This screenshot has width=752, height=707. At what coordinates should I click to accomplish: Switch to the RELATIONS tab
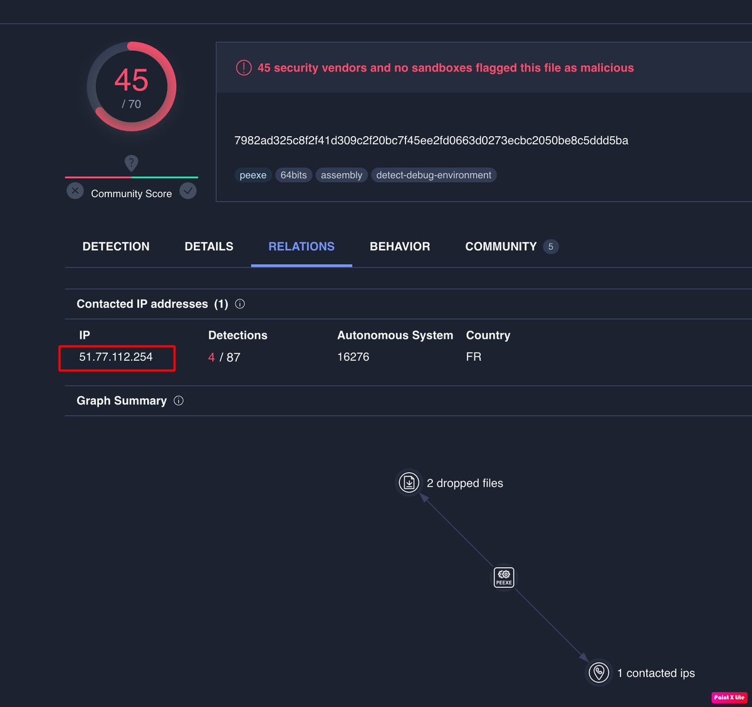(x=301, y=247)
